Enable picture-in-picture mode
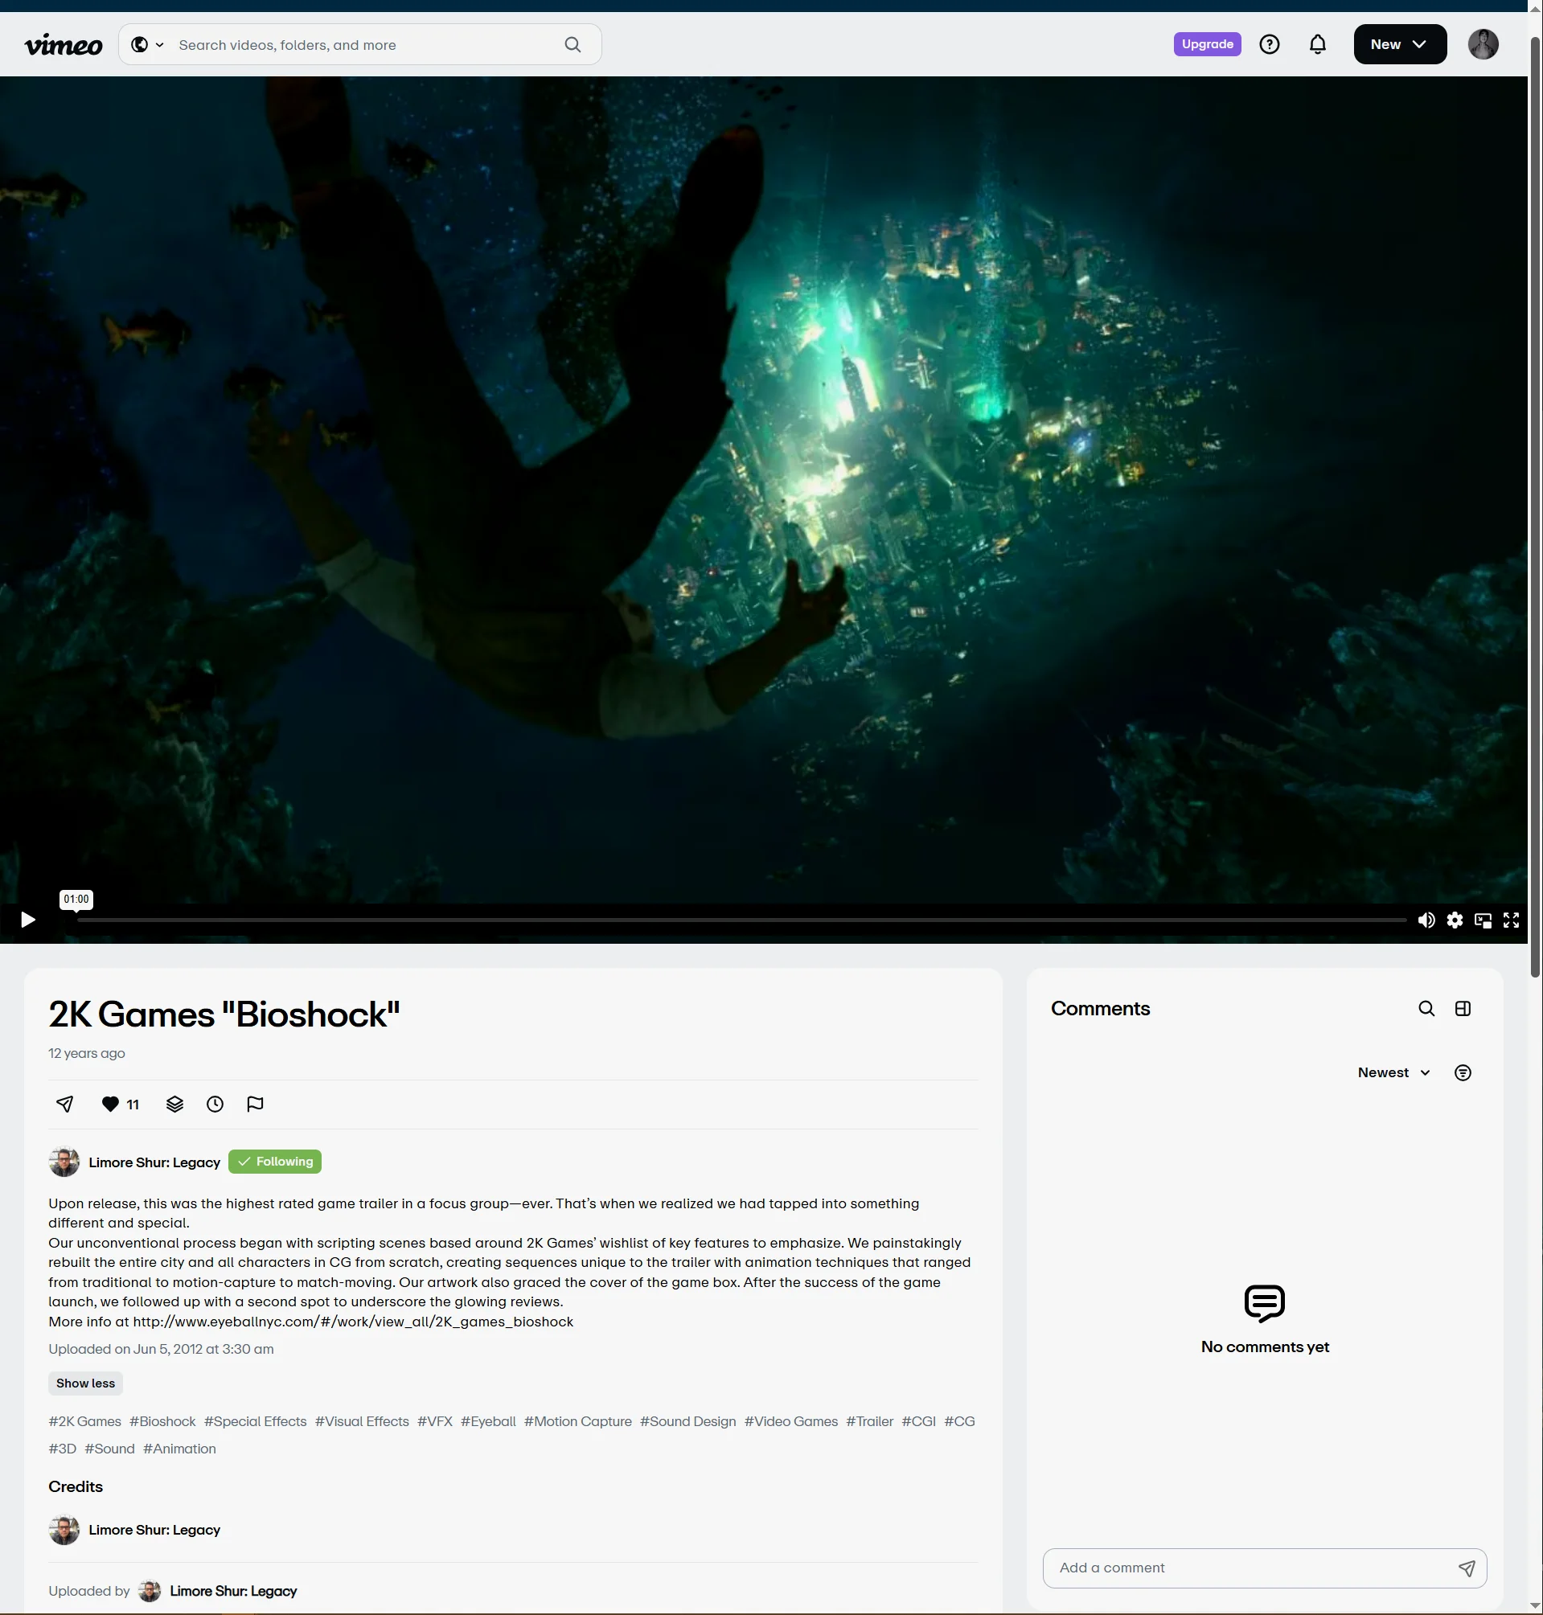 coord(1483,920)
